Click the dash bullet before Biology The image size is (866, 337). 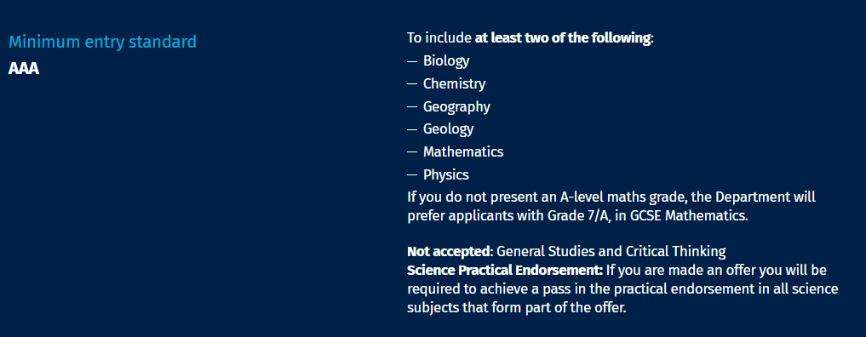(x=412, y=61)
